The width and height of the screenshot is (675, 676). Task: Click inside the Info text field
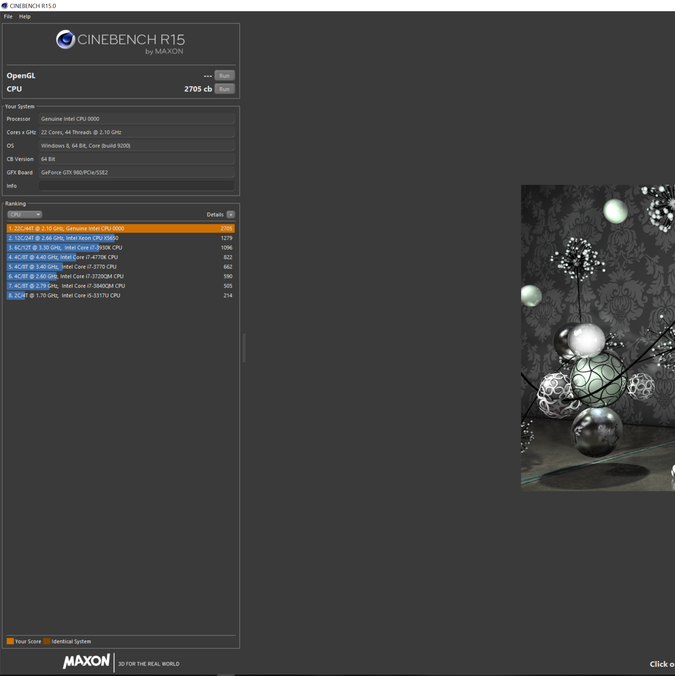tap(136, 185)
